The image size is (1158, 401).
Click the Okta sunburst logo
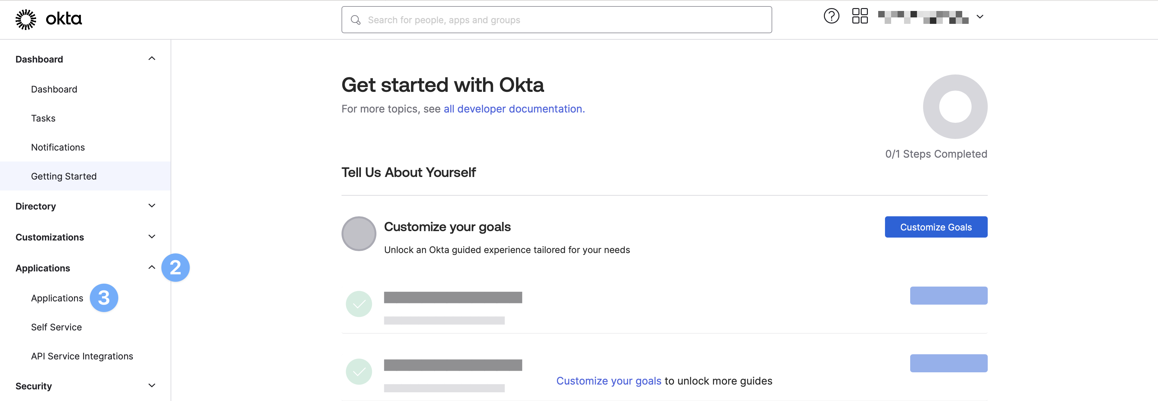(x=26, y=19)
